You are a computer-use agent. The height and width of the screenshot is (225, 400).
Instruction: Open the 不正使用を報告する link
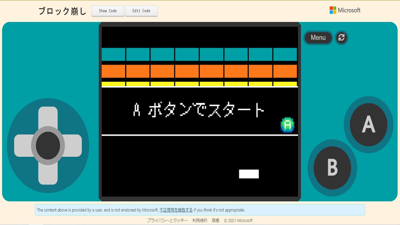[176, 210]
